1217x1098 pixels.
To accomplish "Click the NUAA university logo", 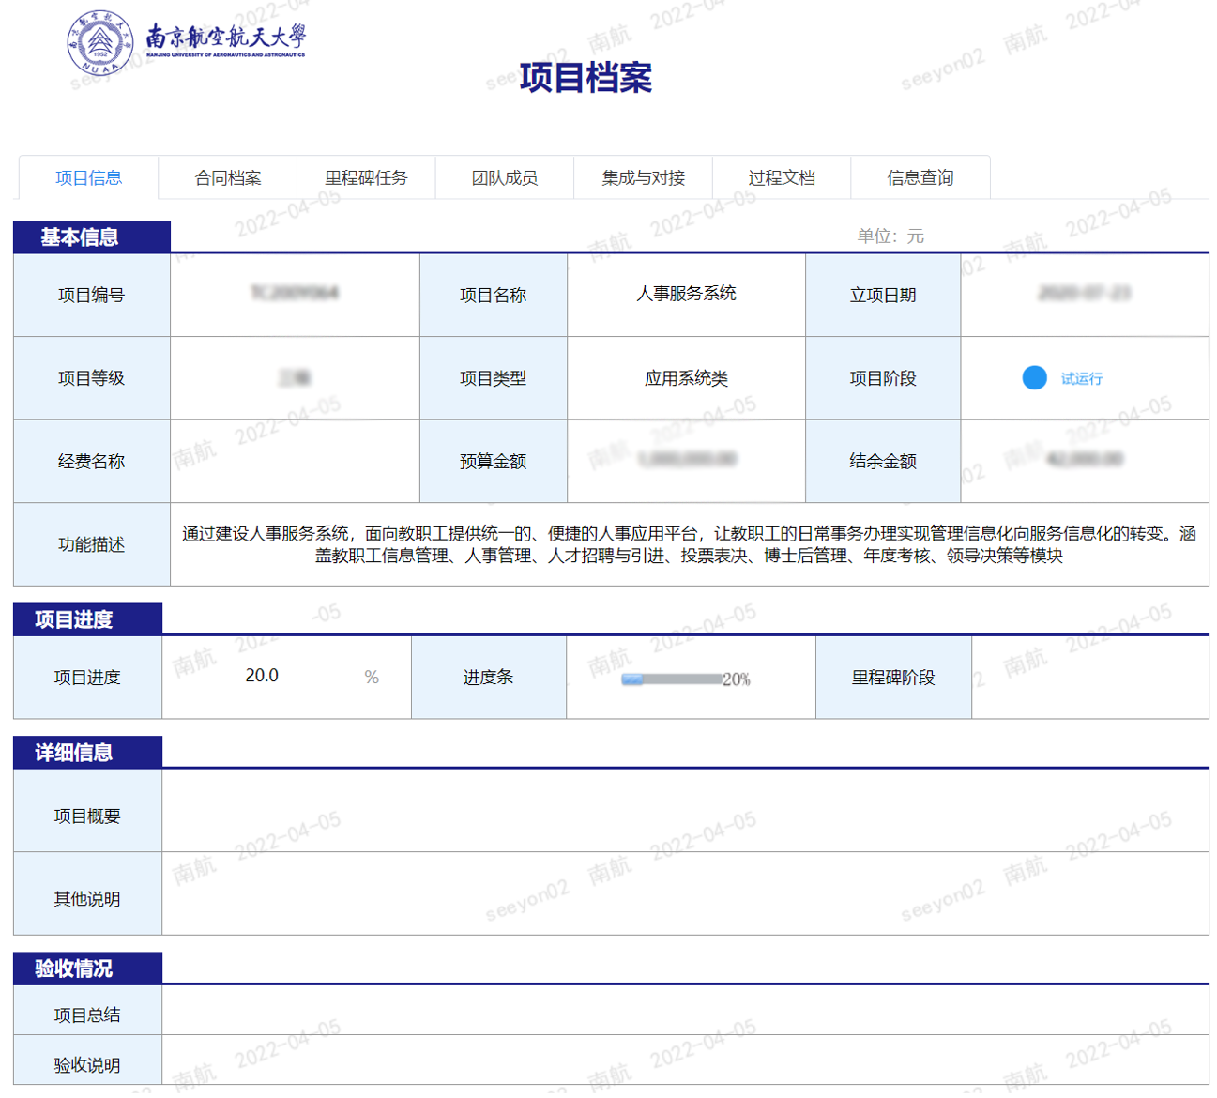I will tap(186, 43).
